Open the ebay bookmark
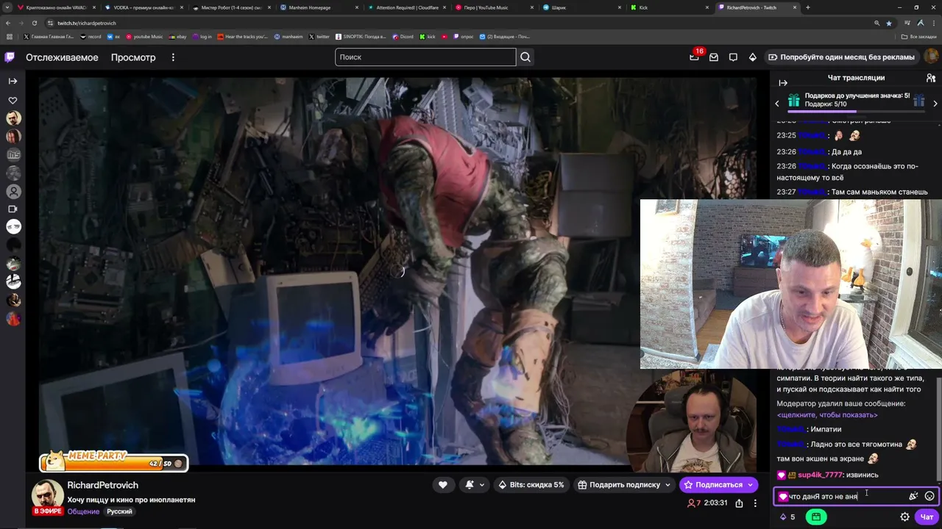Image resolution: width=942 pixels, height=529 pixels. click(177, 37)
